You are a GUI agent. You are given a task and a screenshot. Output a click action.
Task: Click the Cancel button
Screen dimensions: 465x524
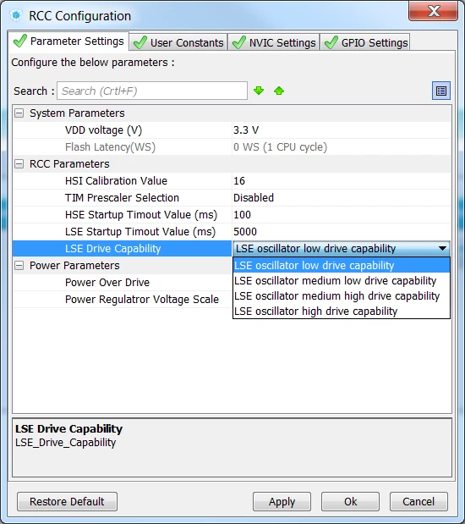(x=418, y=501)
